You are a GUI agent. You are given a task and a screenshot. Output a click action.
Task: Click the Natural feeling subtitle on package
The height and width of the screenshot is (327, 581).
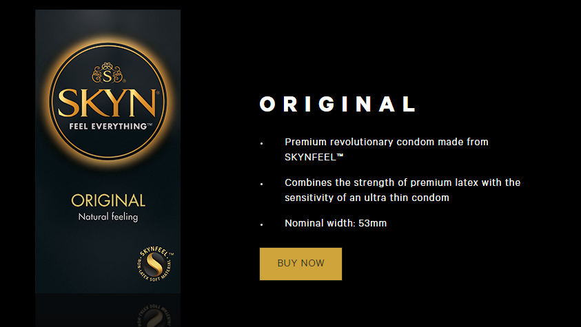point(108,217)
